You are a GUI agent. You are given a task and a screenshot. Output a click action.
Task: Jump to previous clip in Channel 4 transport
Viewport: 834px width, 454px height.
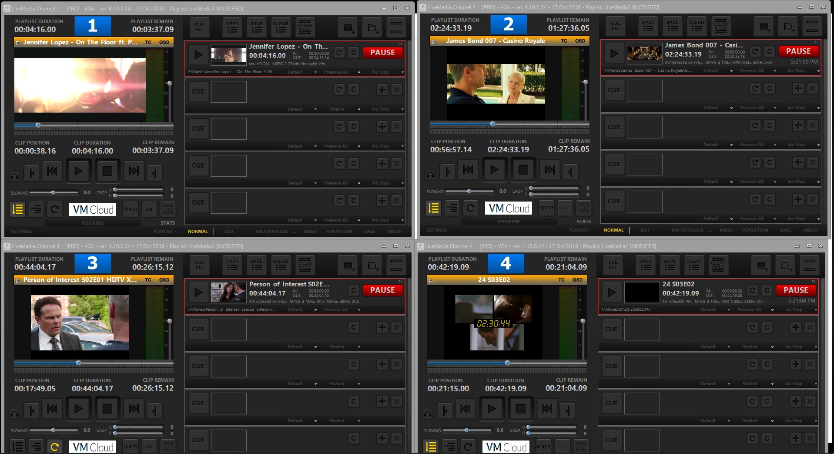coord(465,409)
